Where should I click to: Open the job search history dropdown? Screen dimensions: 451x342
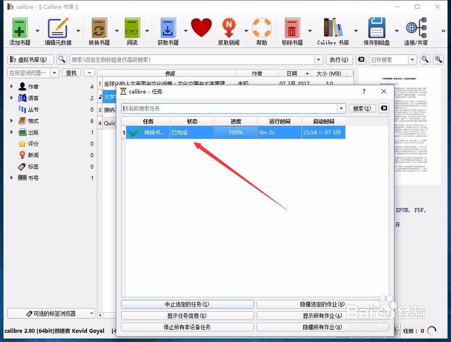(x=341, y=108)
